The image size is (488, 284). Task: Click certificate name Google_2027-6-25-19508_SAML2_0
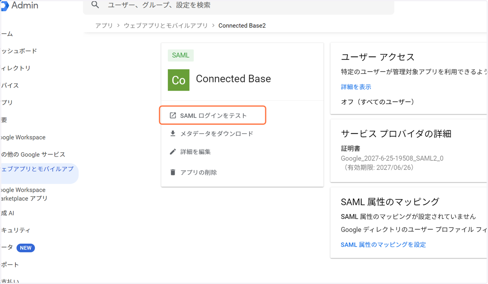392,158
